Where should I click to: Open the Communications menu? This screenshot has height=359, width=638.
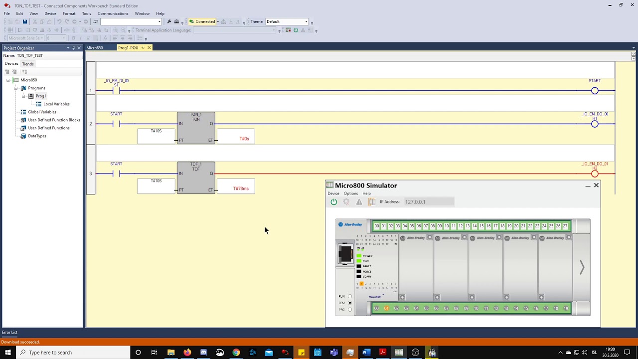113,13
